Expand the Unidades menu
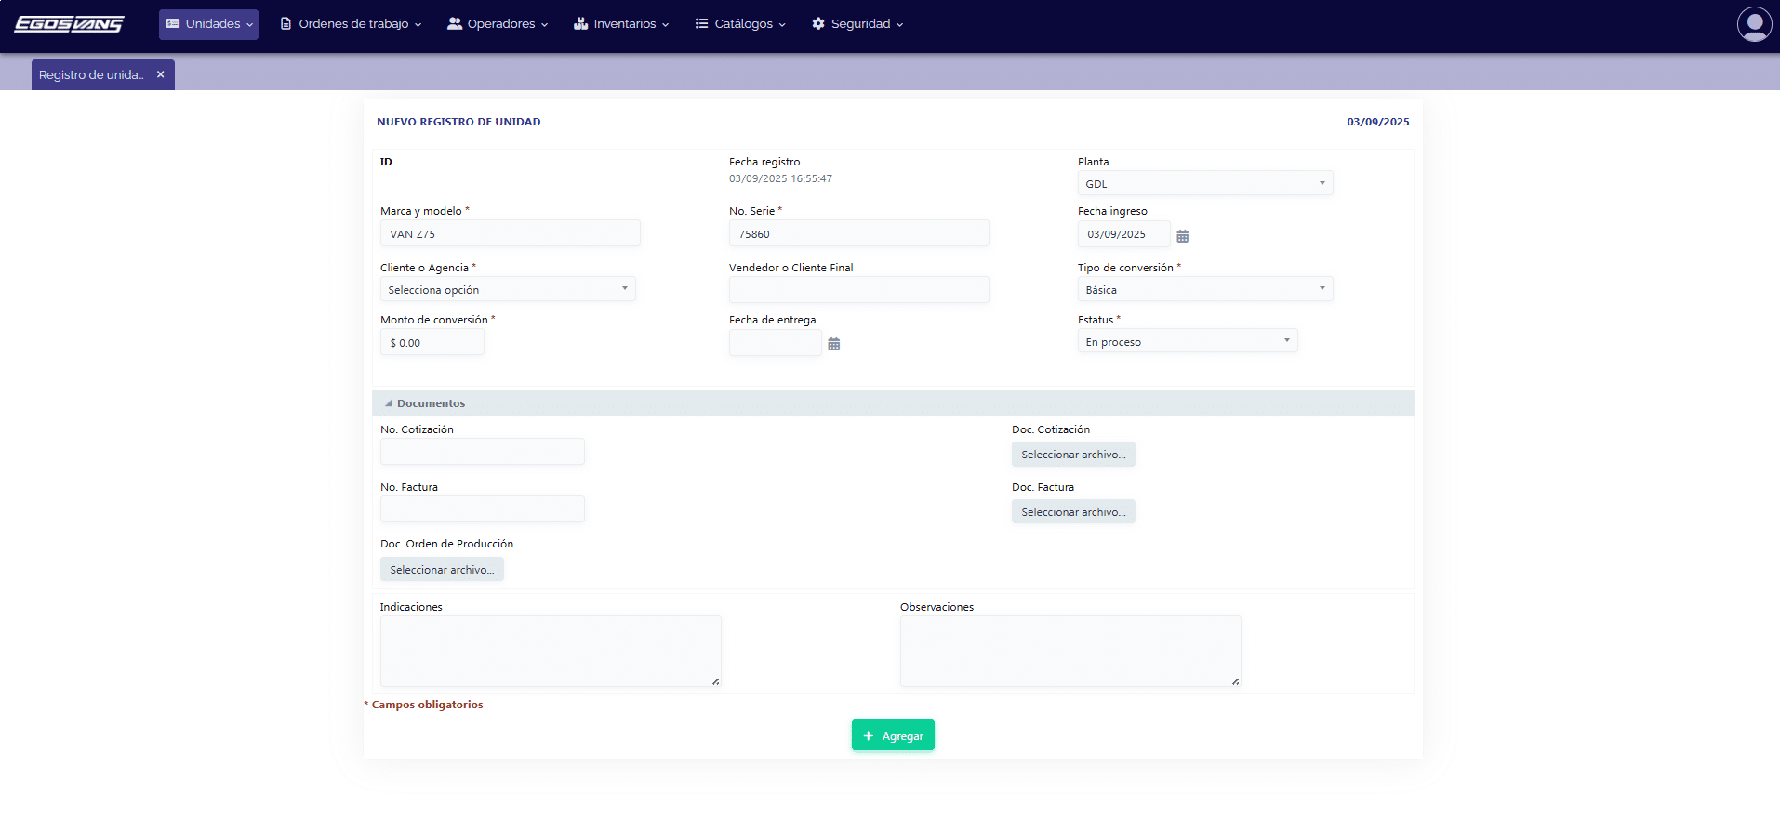Image resolution: width=1780 pixels, height=831 pixels. [x=208, y=24]
